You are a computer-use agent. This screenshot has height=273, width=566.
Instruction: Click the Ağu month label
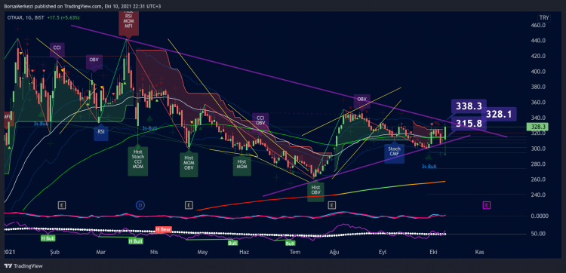coord(334,252)
